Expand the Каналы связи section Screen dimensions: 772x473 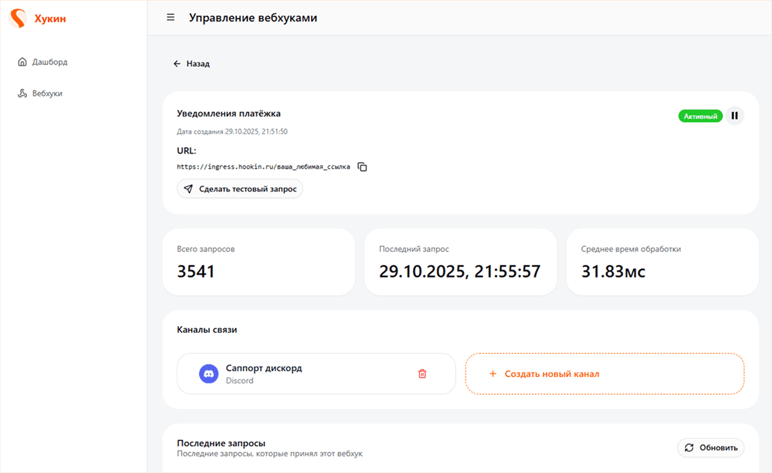(206, 329)
